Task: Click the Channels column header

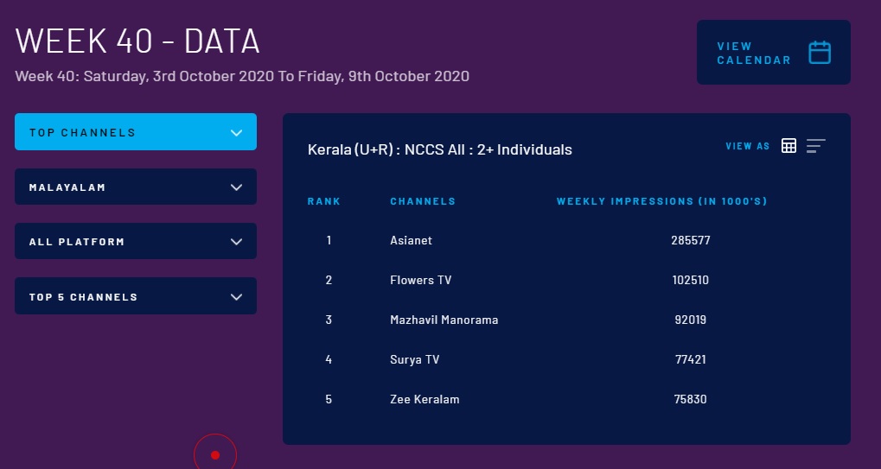Action: click(423, 201)
